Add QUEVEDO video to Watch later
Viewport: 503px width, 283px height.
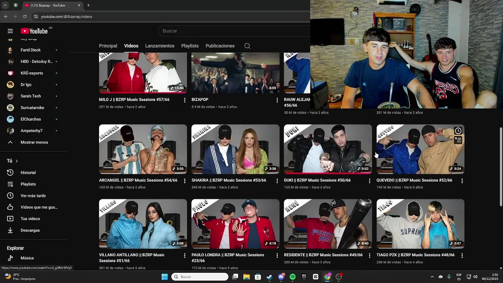point(458,131)
